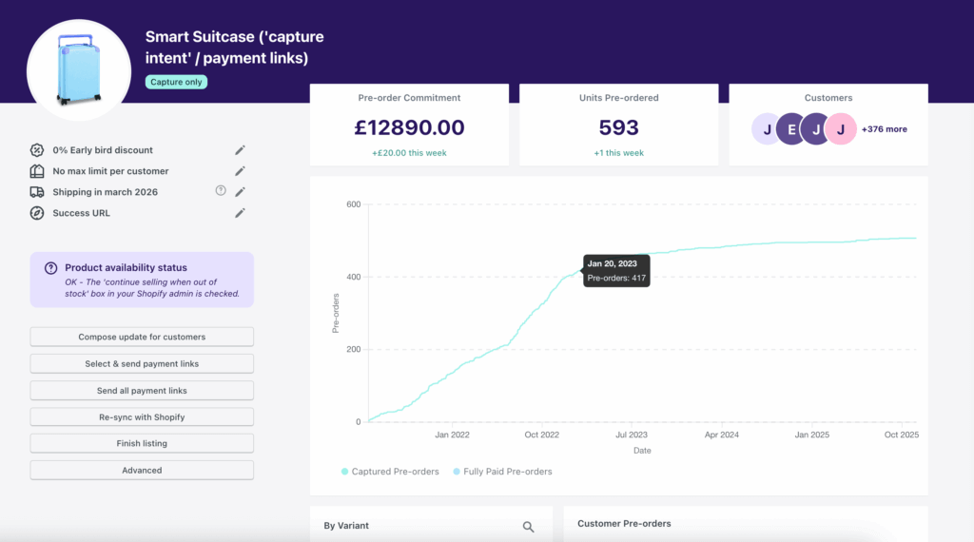Image resolution: width=974 pixels, height=542 pixels.
Task: Click the help icon beside shipping date
Action: 221,191
